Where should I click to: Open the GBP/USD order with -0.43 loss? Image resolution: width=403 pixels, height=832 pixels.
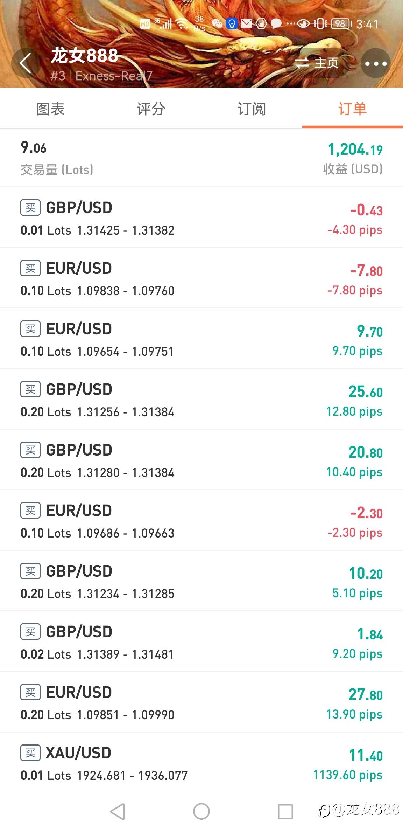click(x=201, y=218)
